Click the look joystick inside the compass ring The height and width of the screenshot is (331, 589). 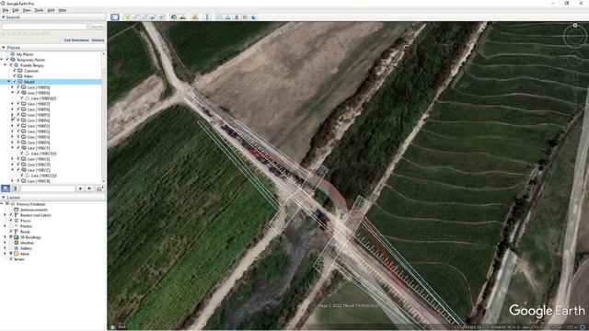(574, 37)
